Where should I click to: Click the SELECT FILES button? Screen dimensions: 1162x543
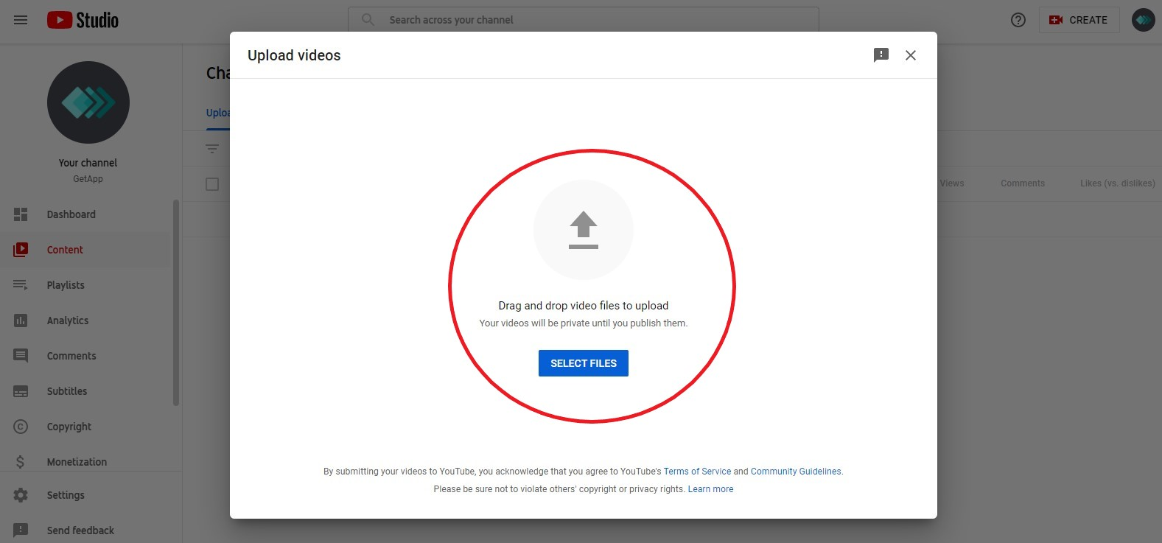(x=584, y=363)
